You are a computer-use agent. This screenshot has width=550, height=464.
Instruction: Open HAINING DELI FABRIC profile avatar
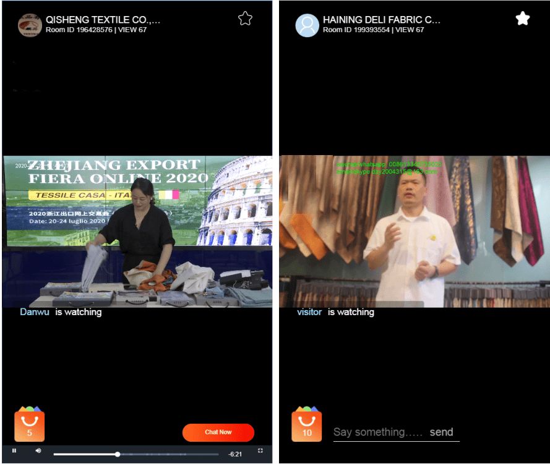click(307, 25)
